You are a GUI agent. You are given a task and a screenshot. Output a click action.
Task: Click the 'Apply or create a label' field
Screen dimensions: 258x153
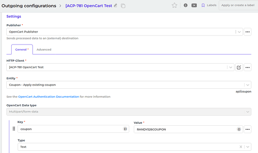tap(238, 5)
